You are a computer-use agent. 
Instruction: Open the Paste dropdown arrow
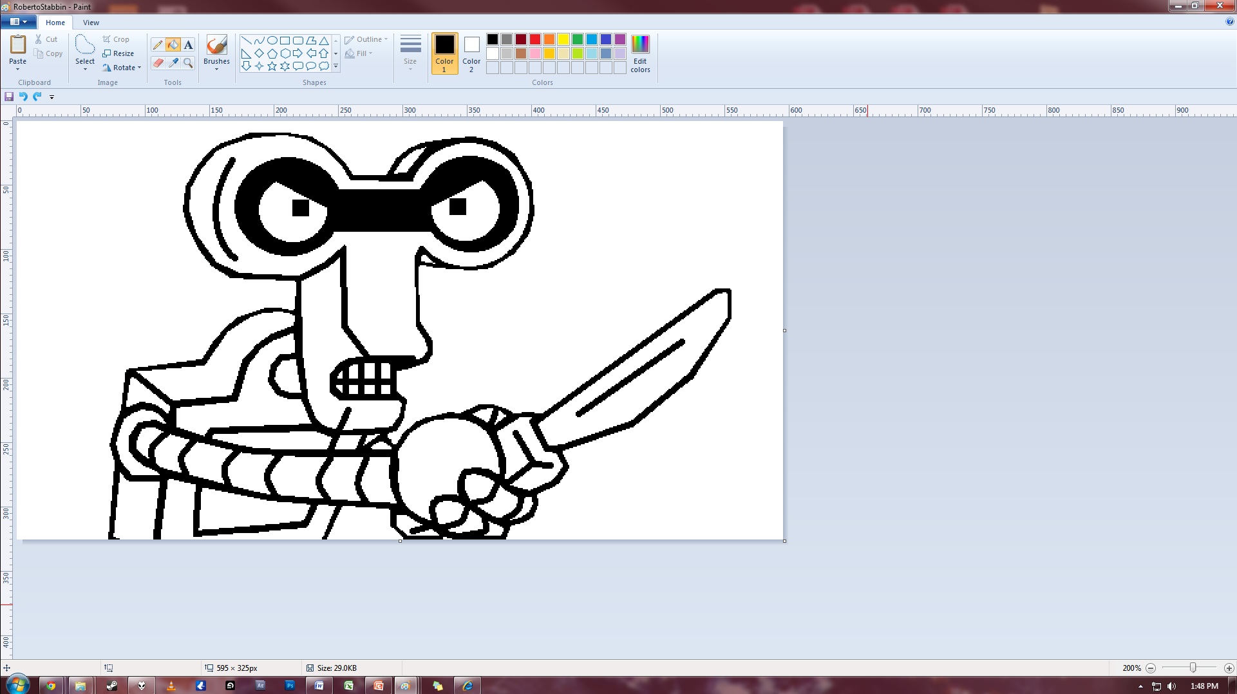click(17, 69)
